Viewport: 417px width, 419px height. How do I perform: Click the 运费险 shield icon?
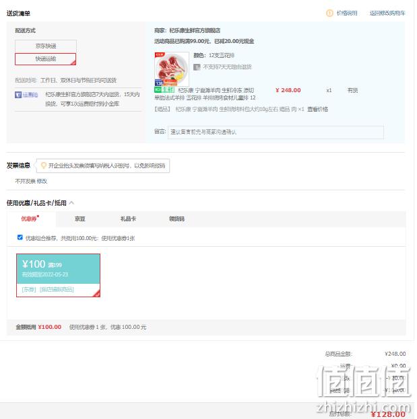coord(18,95)
